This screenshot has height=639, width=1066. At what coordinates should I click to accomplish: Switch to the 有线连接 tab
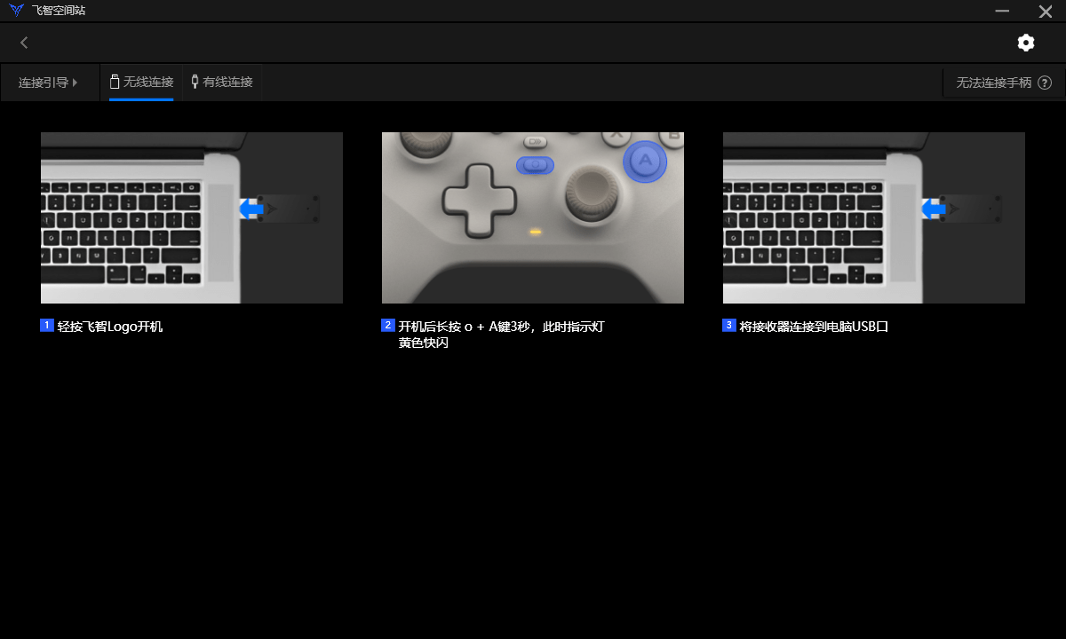222,83
